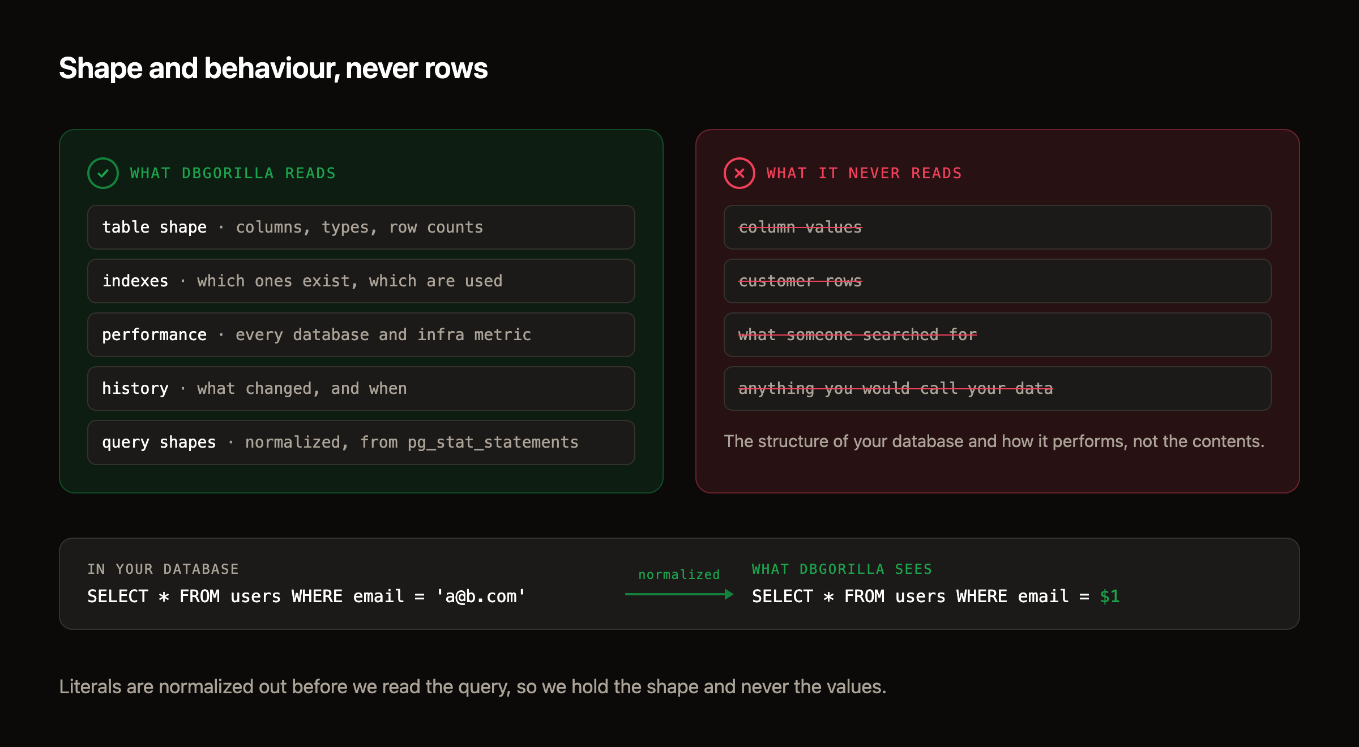Click the footer sentence 'Literals are normalized out...'
The height and width of the screenshot is (747, 1359).
click(472, 687)
